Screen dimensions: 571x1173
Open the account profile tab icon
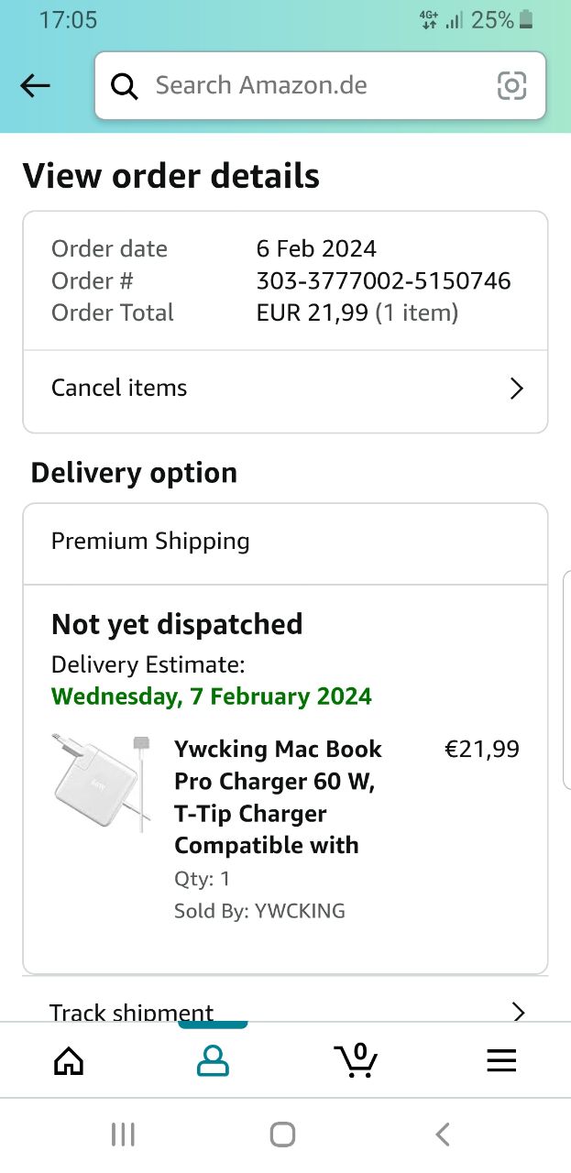click(213, 1060)
